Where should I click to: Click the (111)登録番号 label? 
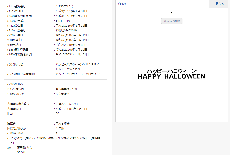click(x=16, y=6)
